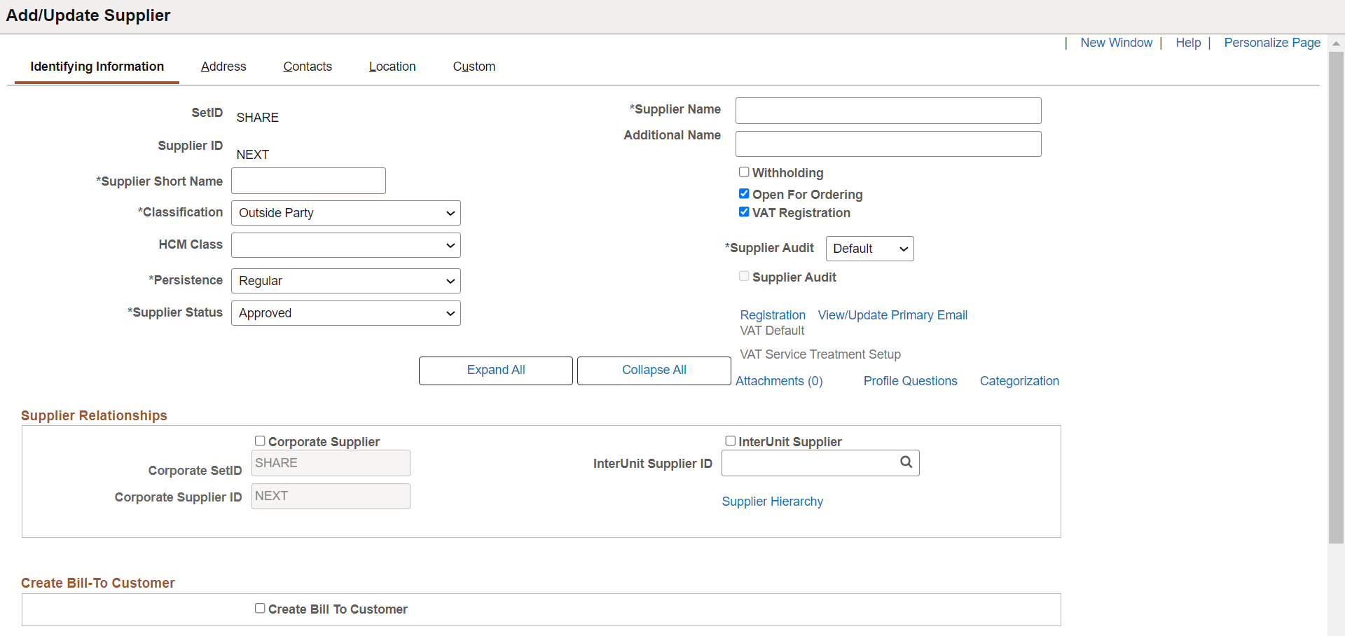Screen dimensions: 1345x636
Task: Click the Expand All button
Action: tap(496, 371)
